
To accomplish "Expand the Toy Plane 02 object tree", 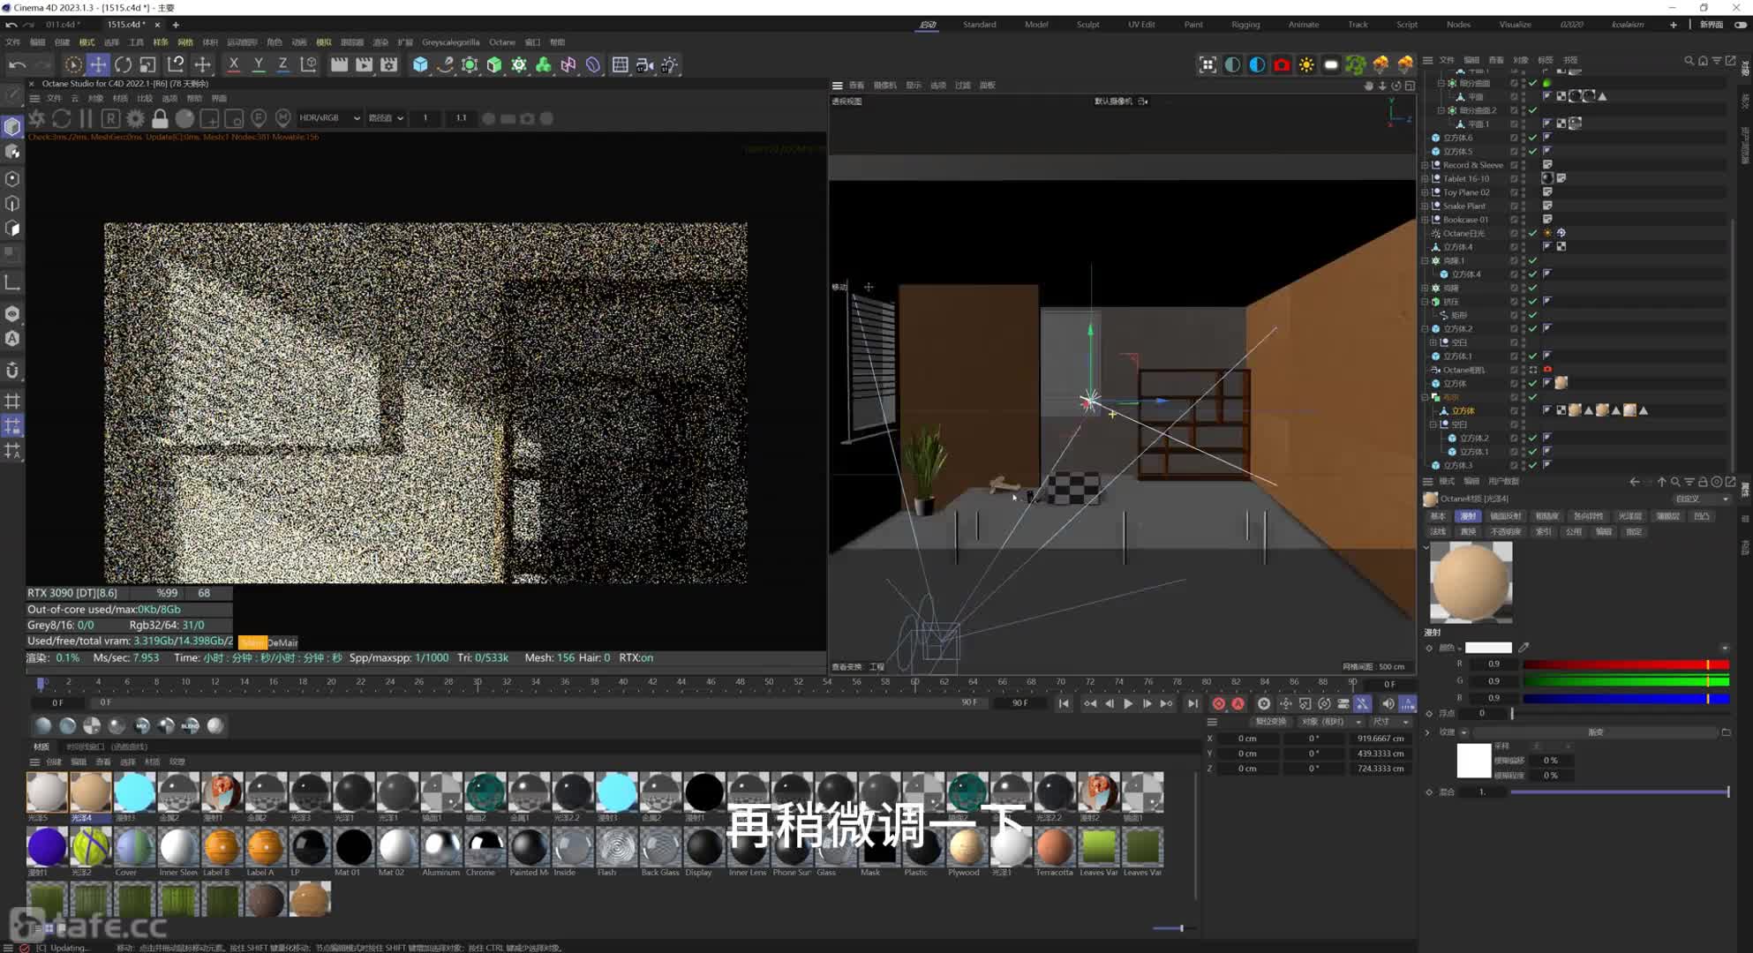I will click(x=1425, y=192).
